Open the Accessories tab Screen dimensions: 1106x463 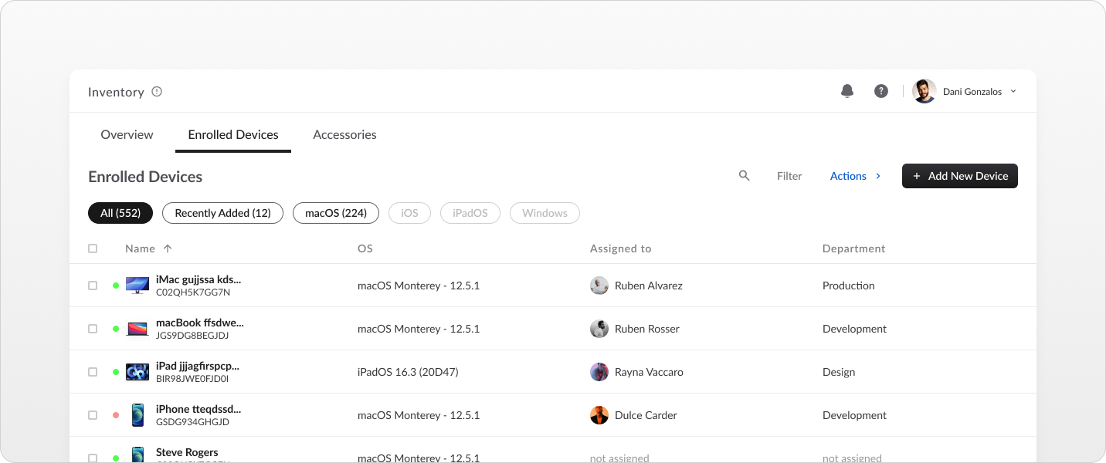point(344,134)
